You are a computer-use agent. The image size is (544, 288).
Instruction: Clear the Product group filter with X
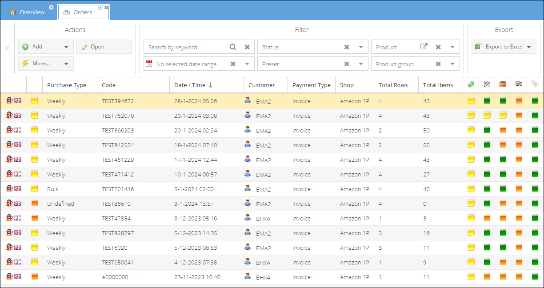pos(438,64)
